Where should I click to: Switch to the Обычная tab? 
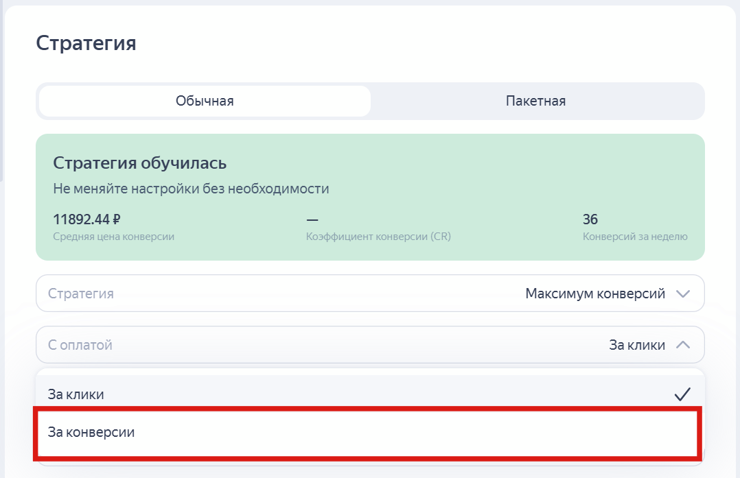[x=204, y=100]
